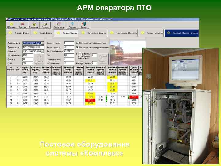The height and width of the screenshot is (166, 221).
Task: Click the yellow cell in the first table row
Action: 112,77
